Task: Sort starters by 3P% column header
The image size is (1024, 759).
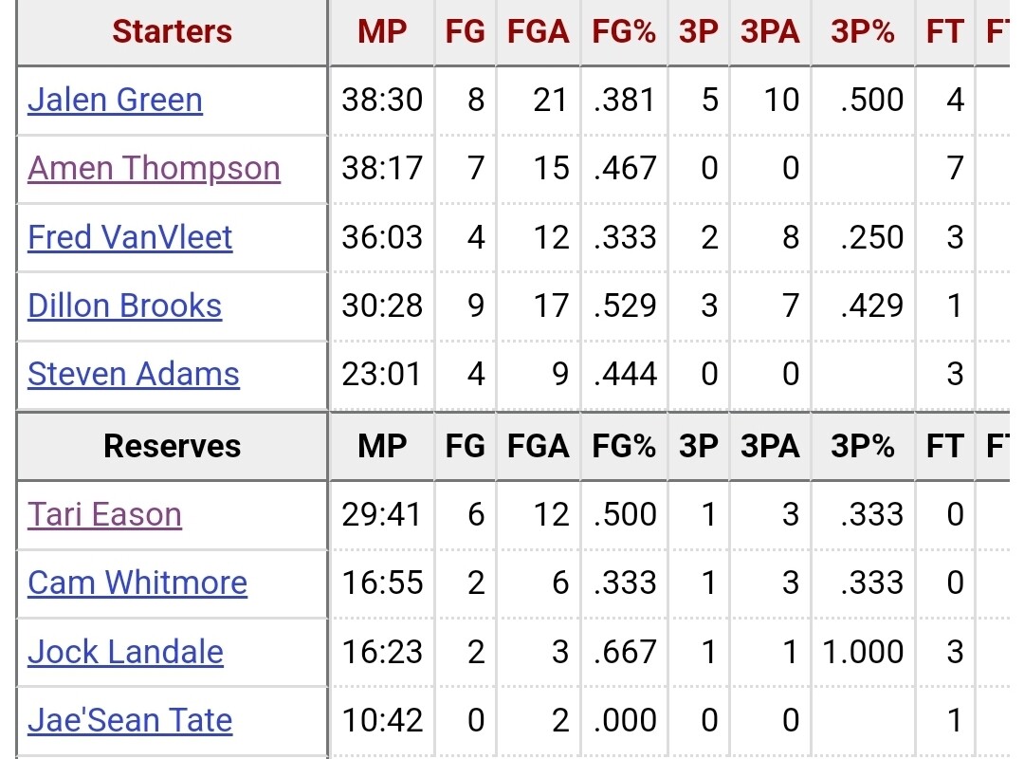Action: [863, 31]
